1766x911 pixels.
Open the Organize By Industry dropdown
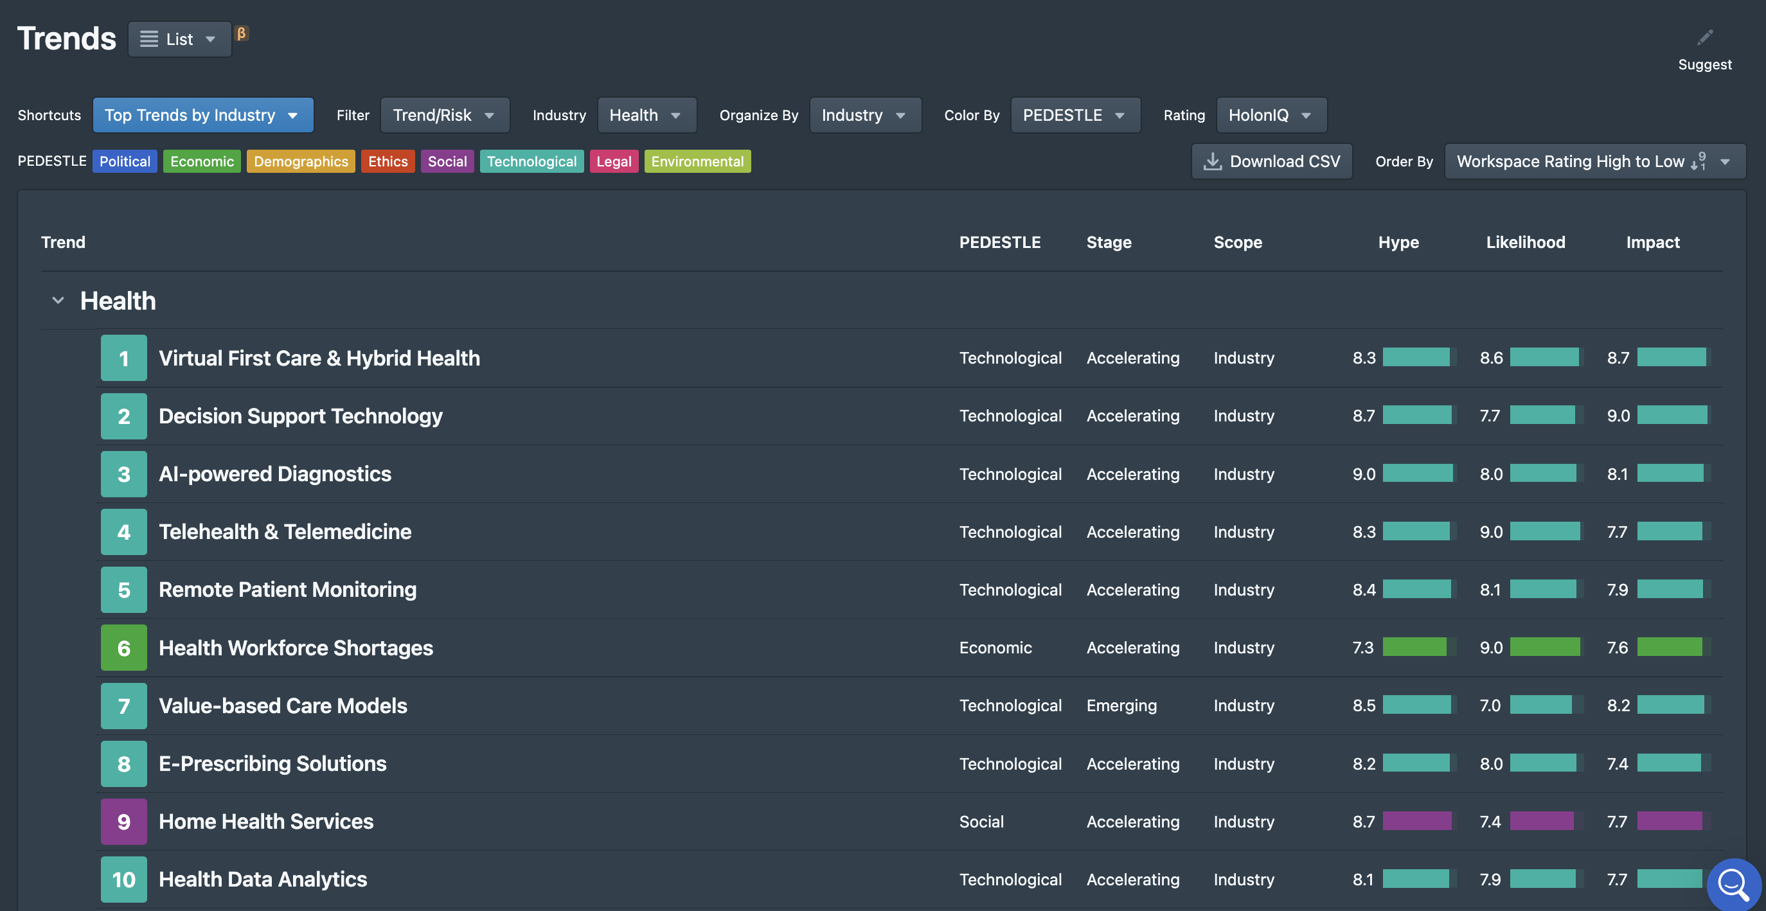pyautogui.click(x=865, y=115)
